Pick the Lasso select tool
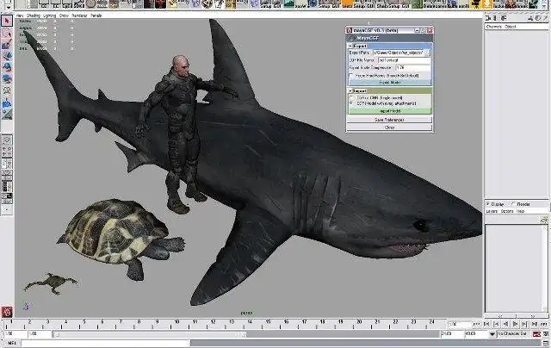 pyautogui.click(x=7, y=32)
